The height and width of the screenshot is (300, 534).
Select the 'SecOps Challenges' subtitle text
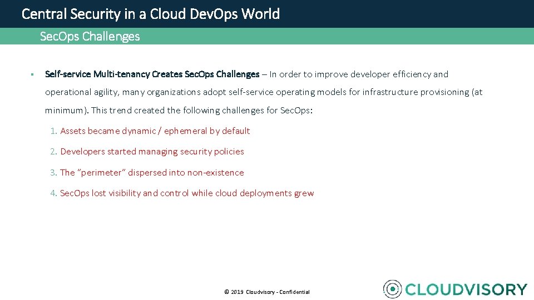[90, 36]
